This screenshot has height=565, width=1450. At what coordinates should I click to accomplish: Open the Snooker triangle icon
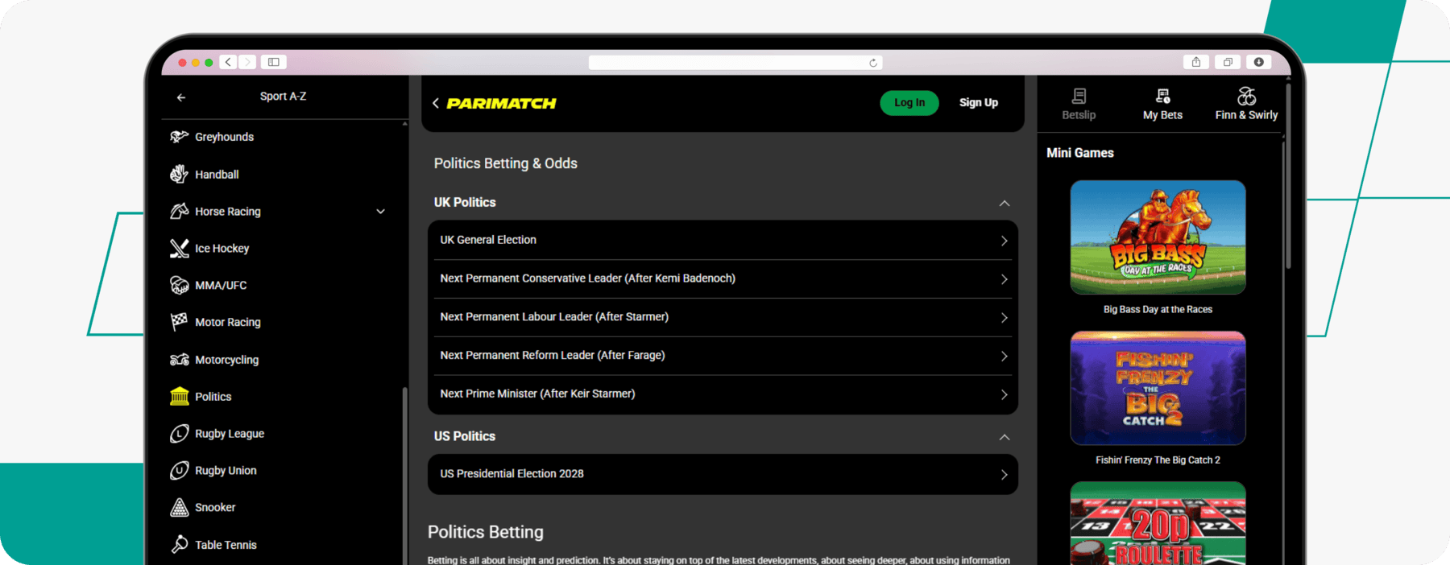[x=179, y=507]
